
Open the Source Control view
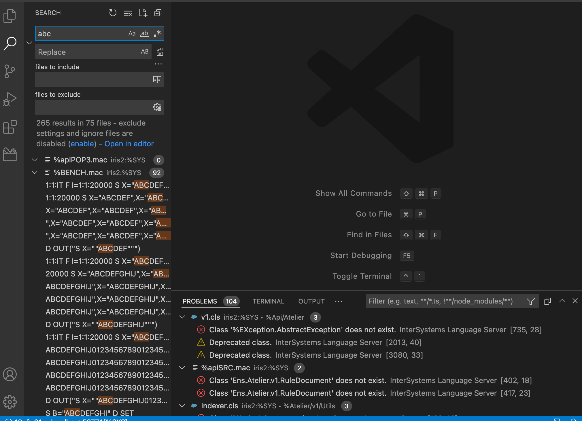pos(10,71)
